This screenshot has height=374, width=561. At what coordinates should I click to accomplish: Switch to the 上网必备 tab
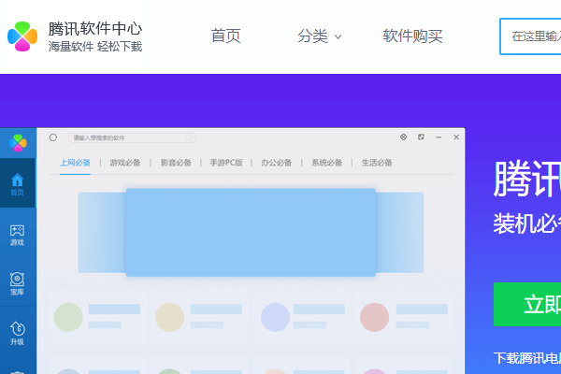click(x=75, y=163)
